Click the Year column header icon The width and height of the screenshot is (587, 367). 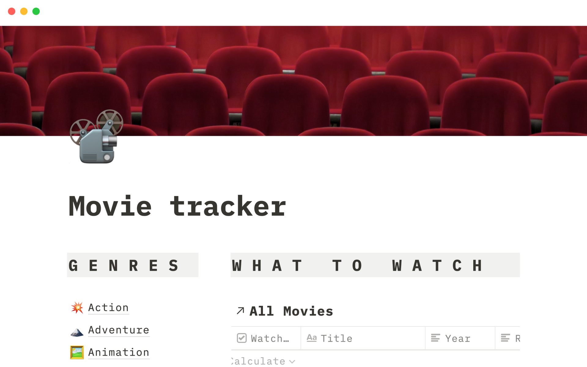[x=435, y=338]
